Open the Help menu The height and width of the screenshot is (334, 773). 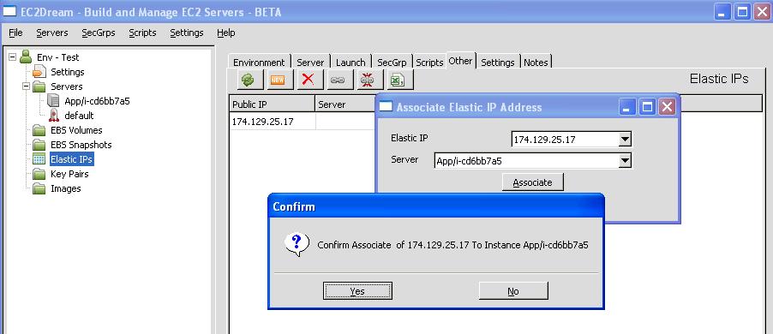225,33
